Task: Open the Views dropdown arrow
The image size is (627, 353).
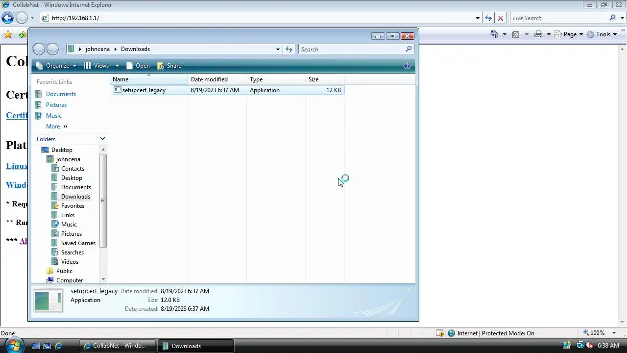Action: [117, 66]
